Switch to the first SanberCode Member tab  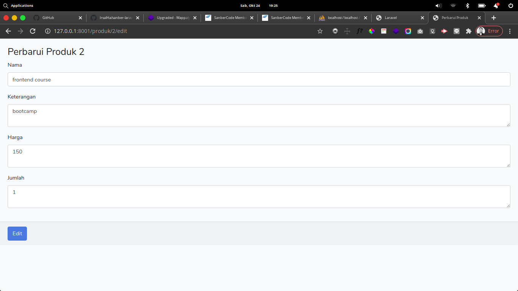click(x=229, y=18)
